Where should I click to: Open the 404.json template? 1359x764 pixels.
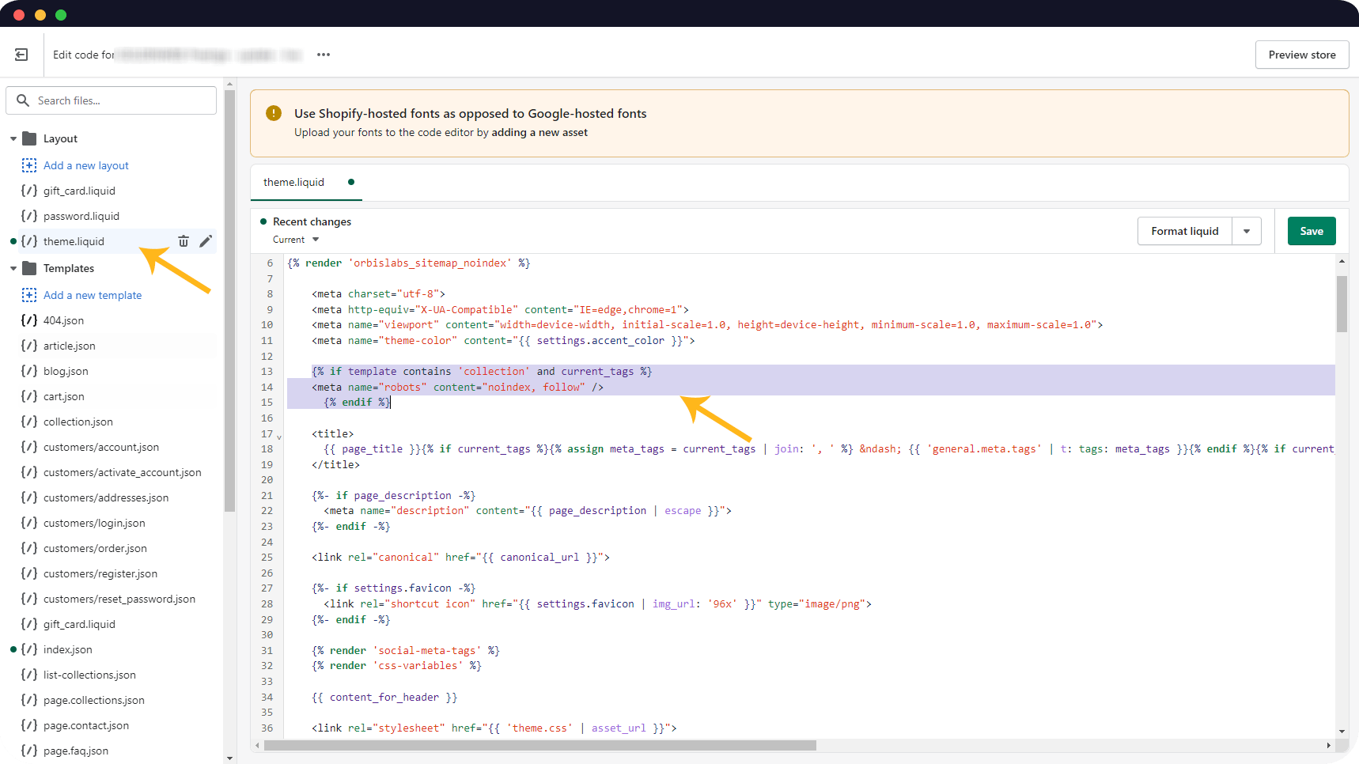point(63,320)
